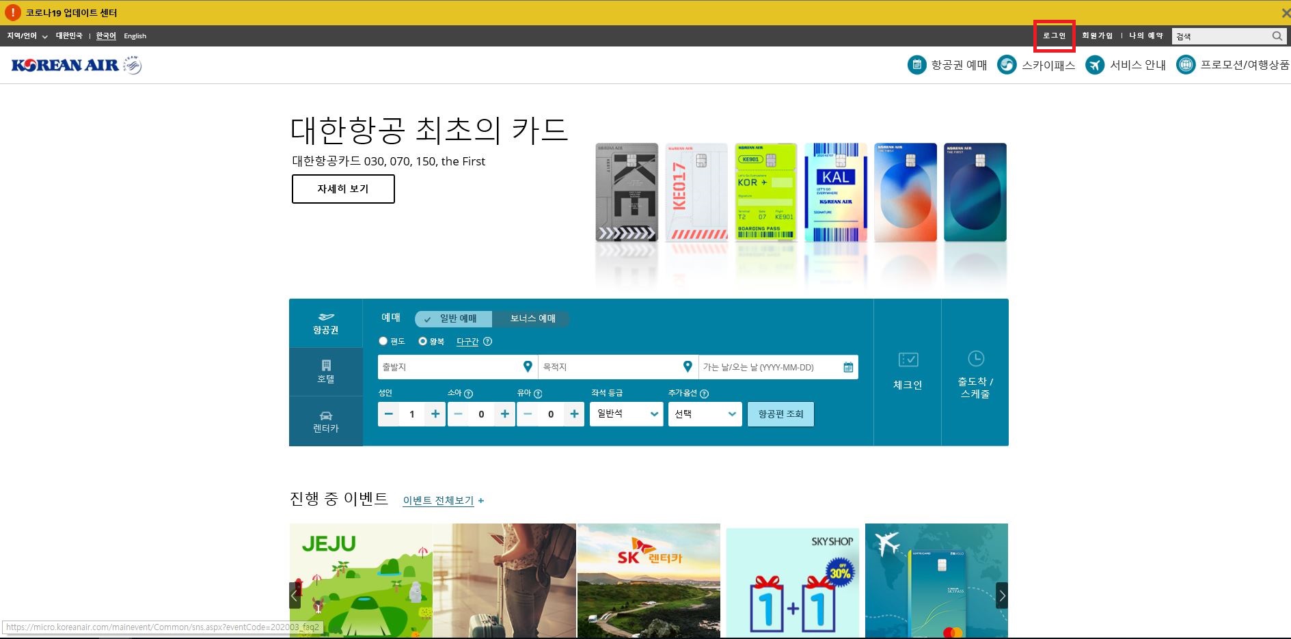Click the 자세히 보기 details button
Image resolution: width=1291 pixels, height=639 pixels.
[x=343, y=189]
